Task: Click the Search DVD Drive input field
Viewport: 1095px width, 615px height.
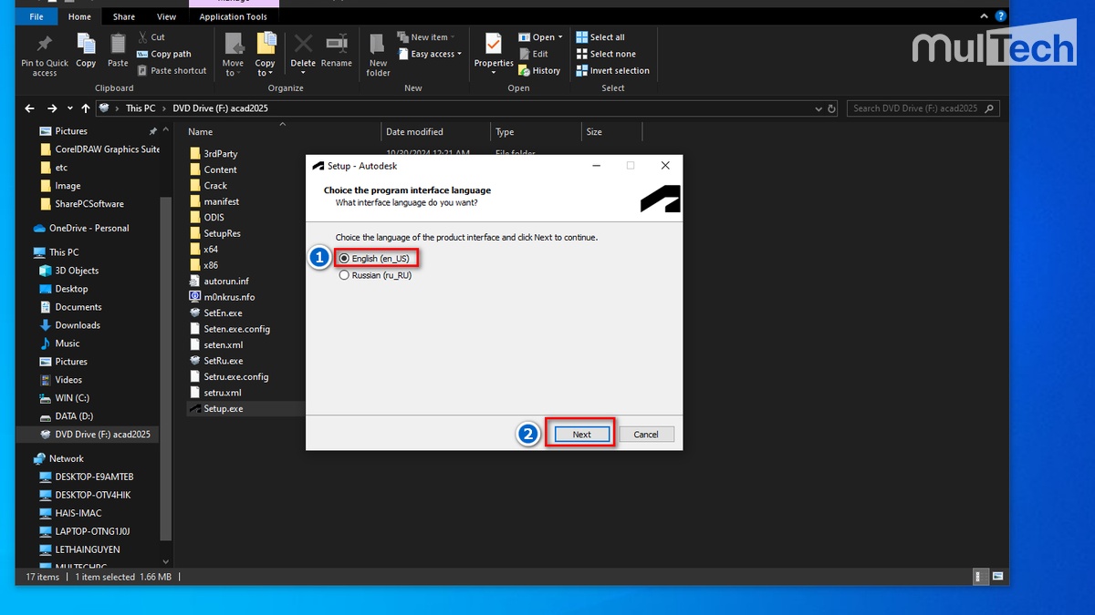Action: click(922, 108)
